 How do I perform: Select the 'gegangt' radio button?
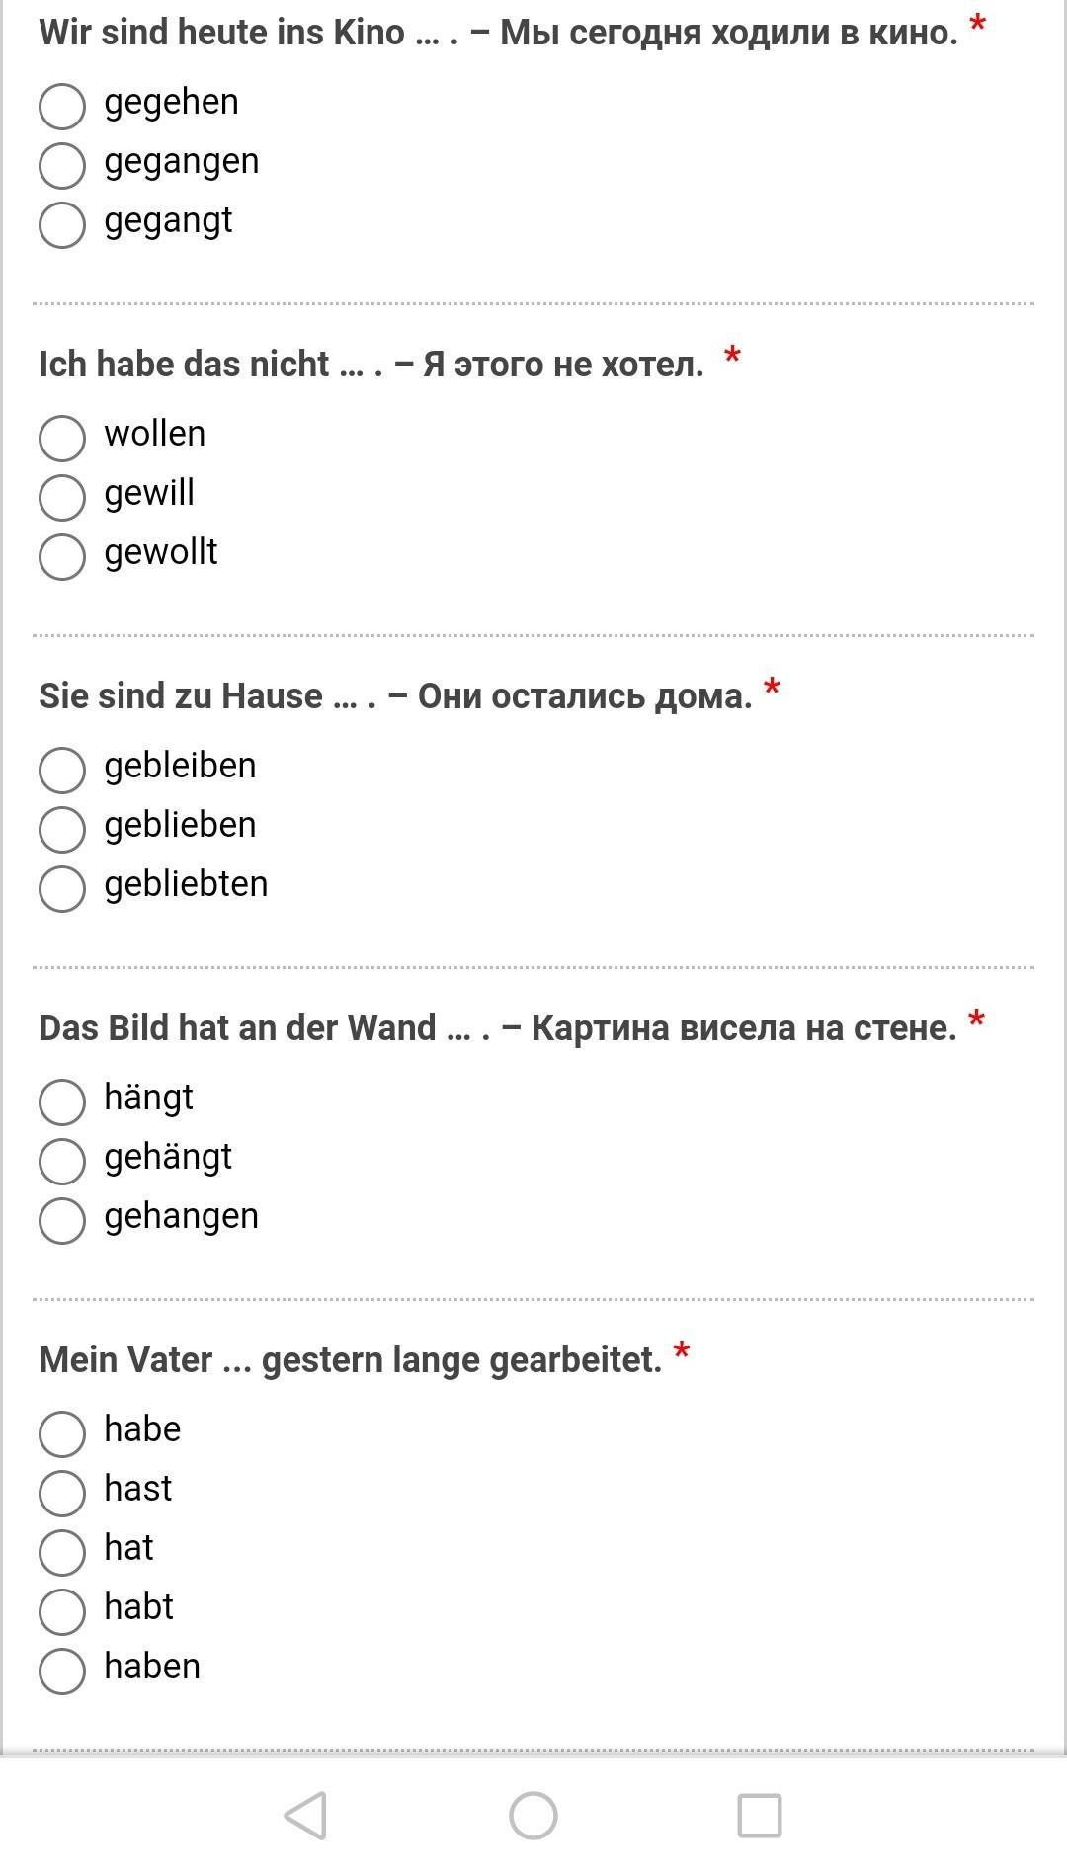[61, 224]
